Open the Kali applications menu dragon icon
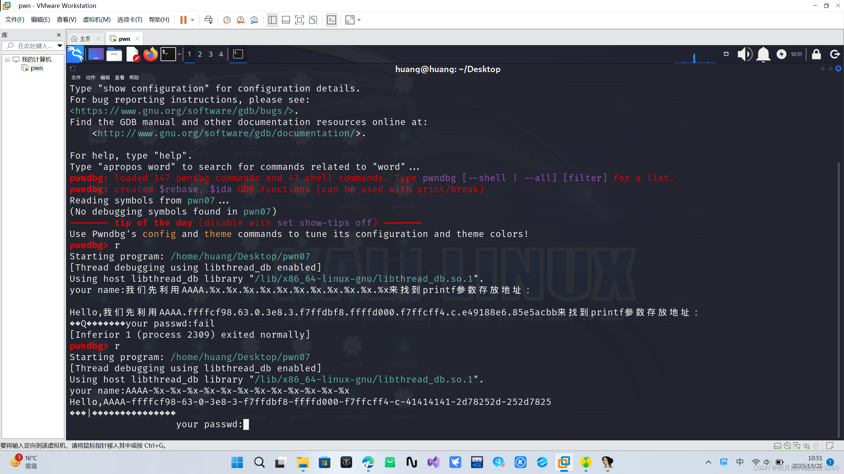Screen dimensions: 844x474 pos(75,54)
